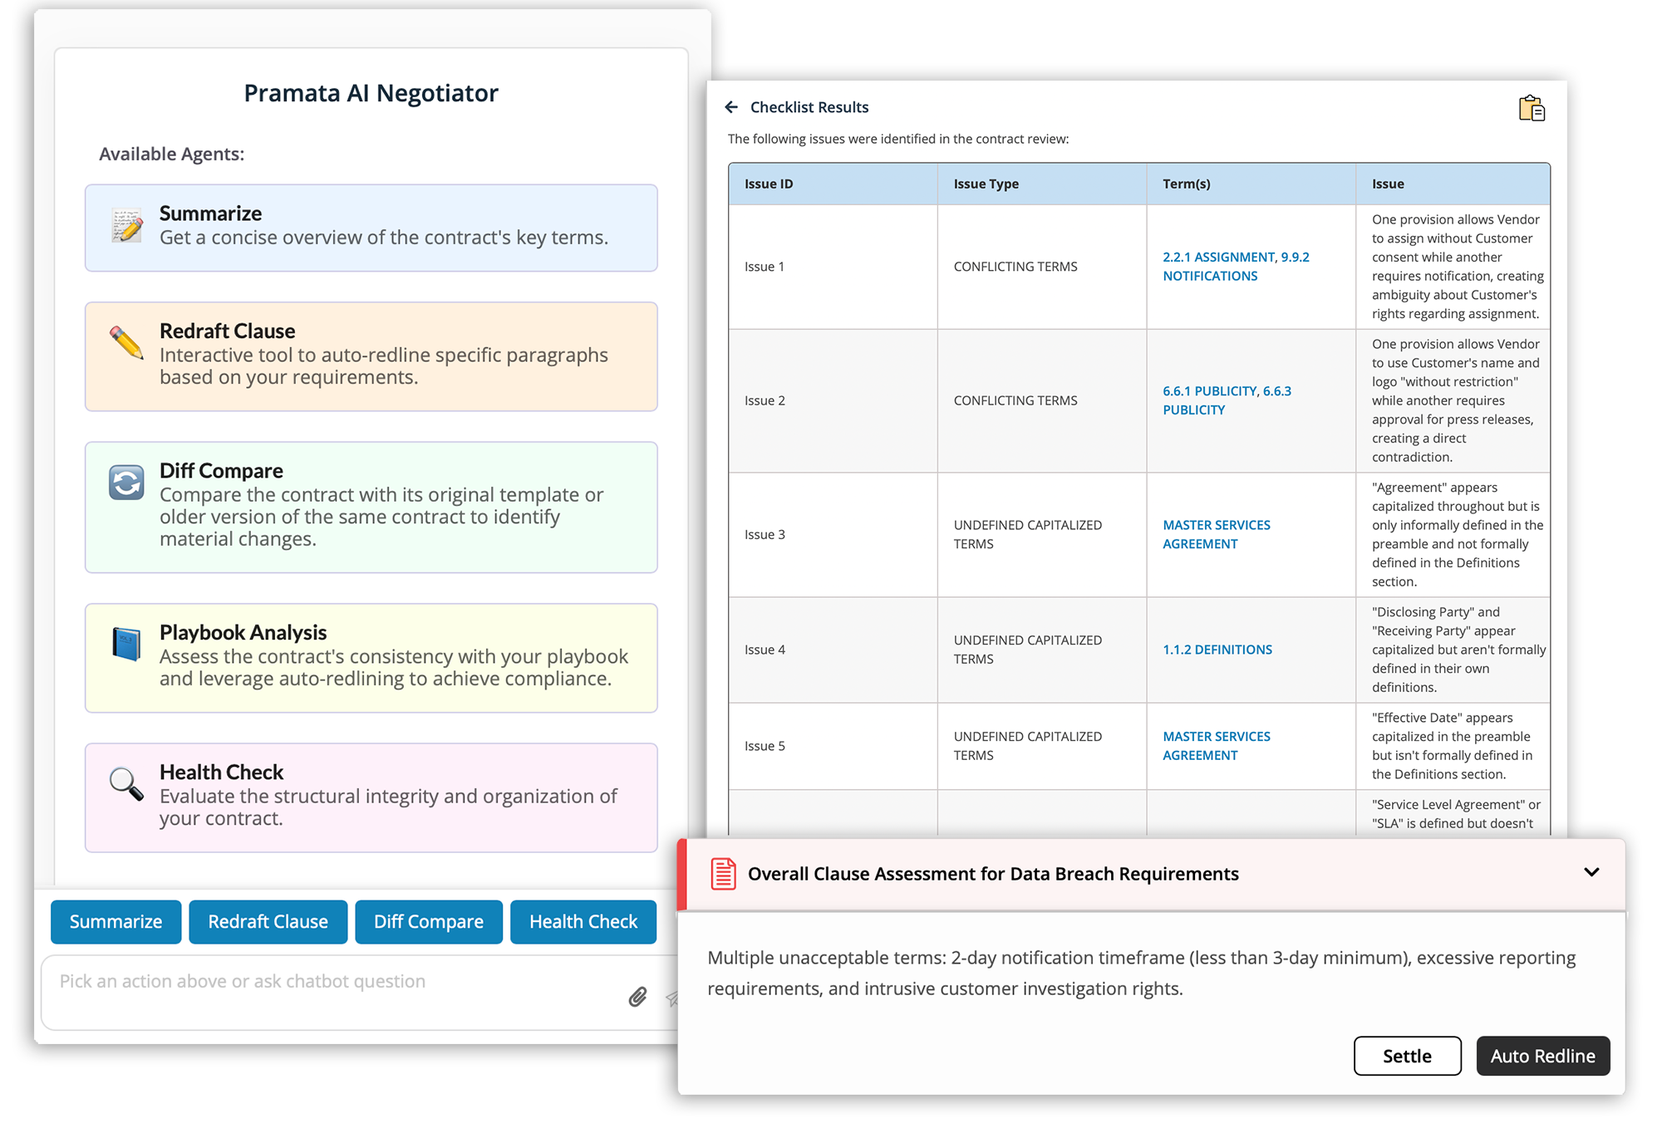Click the Checklist Results heading
The width and height of the screenshot is (1662, 1128).
coord(809,107)
